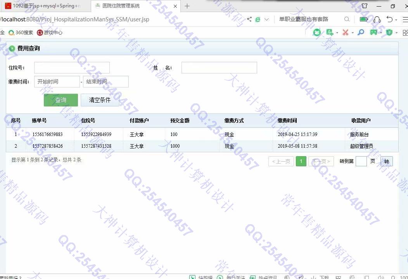Open dropdown beside translate extension icon
Screen dimensions: 408x279
tap(337, 33)
